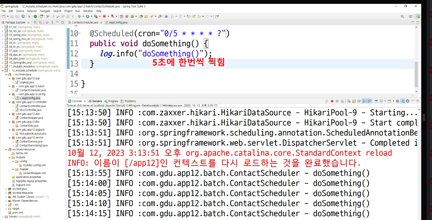The width and height of the screenshot is (432, 220).
Task: Collapse the code fold at line 10
Action: click(x=79, y=33)
